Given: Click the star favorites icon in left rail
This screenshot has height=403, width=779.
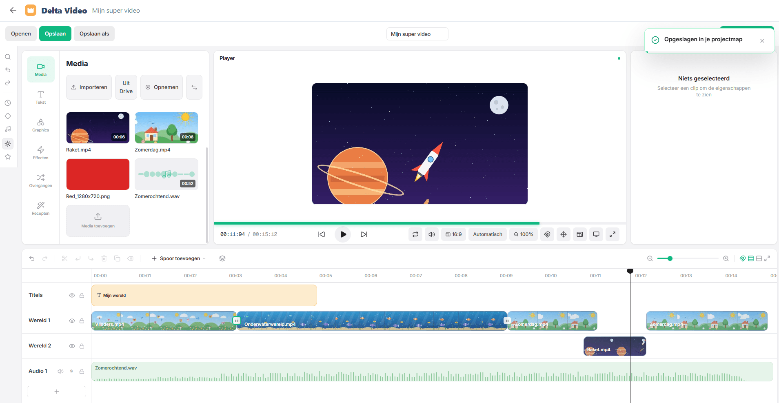Looking at the screenshot, I should tap(8, 157).
